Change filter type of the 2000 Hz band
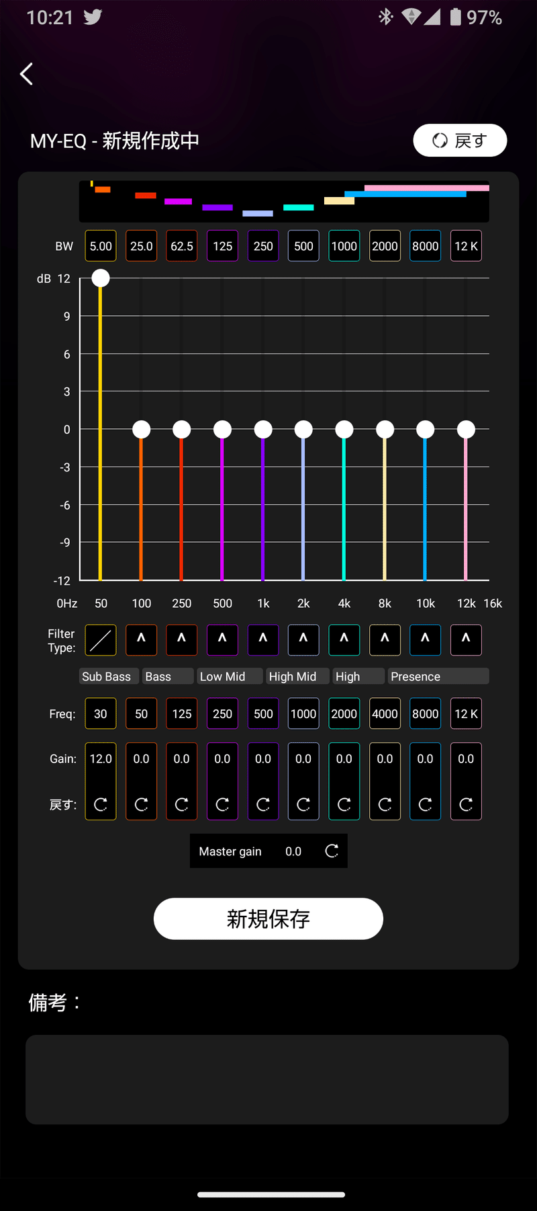Screen dimensions: 537x1211 pos(344,640)
